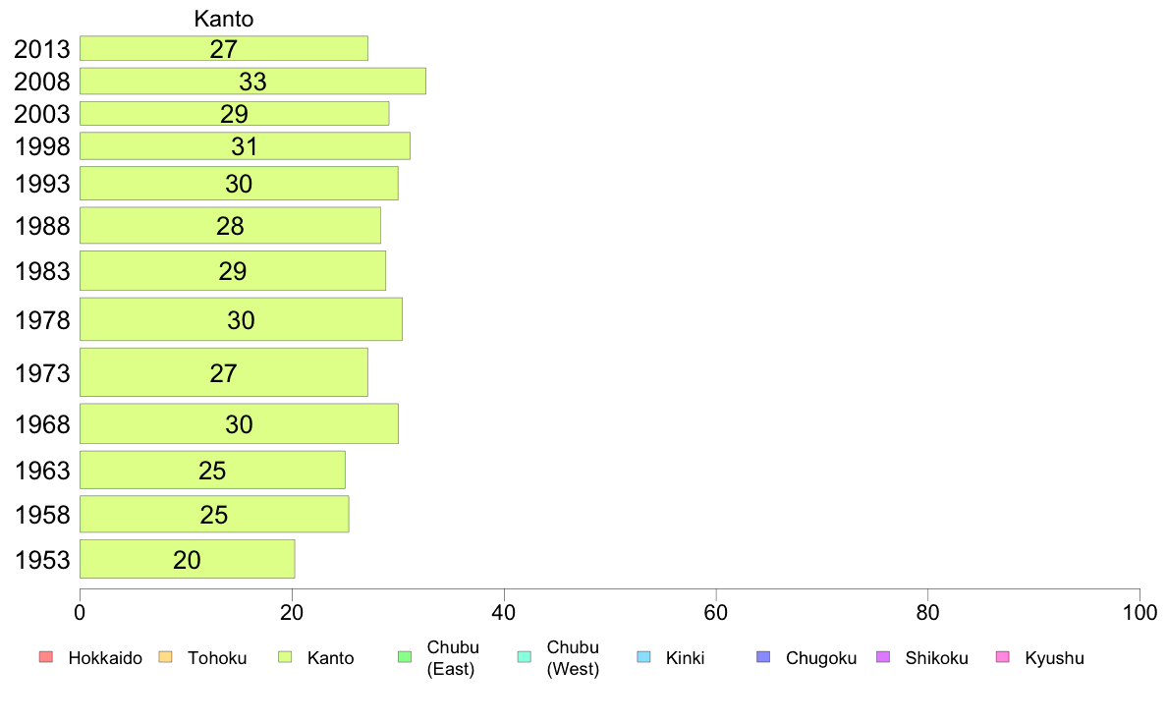1167x723 pixels.
Task: Click the Chugoku legend color swatch
Action: (763, 657)
